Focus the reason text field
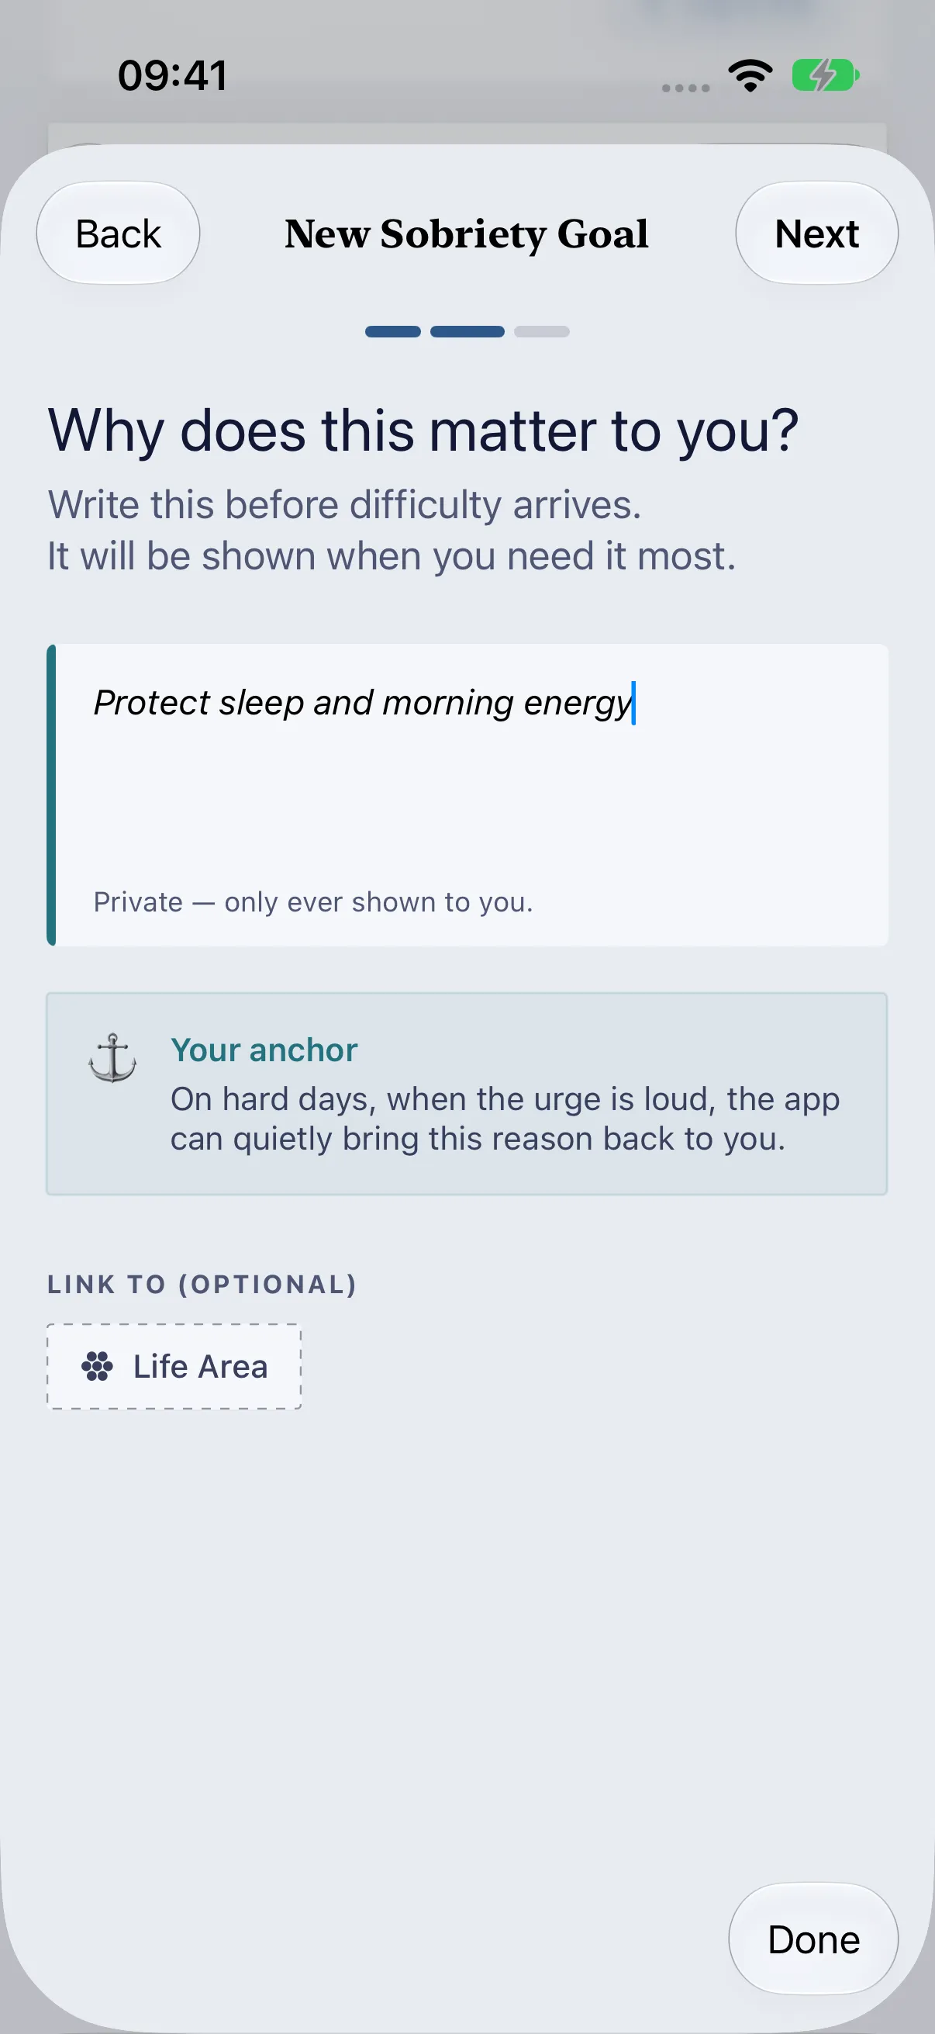The width and height of the screenshot is (935, 2034). (x=468, y=795)
